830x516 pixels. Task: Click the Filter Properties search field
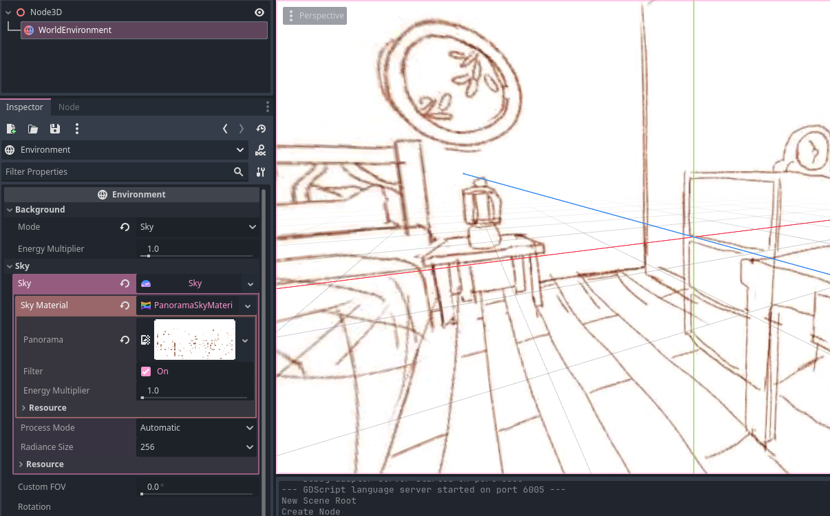click(x=117, y=172)
